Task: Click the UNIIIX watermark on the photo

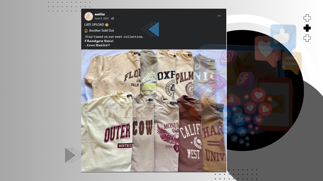Action: [x=123, y=113]
